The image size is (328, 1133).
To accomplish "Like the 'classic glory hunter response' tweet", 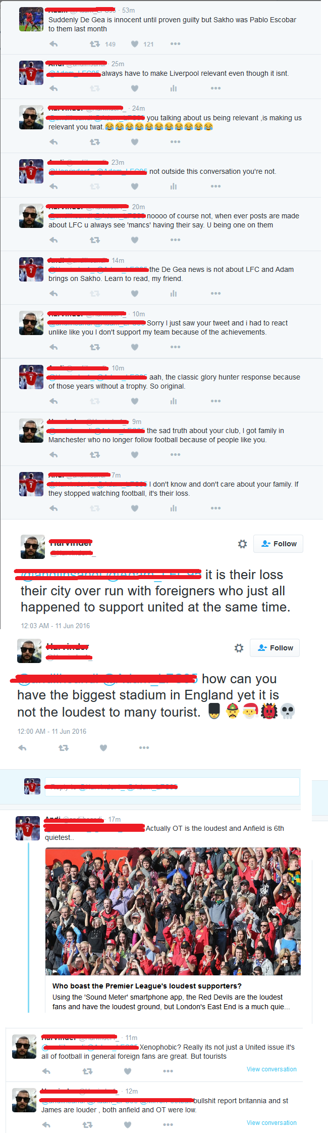I will click(135, 401).
